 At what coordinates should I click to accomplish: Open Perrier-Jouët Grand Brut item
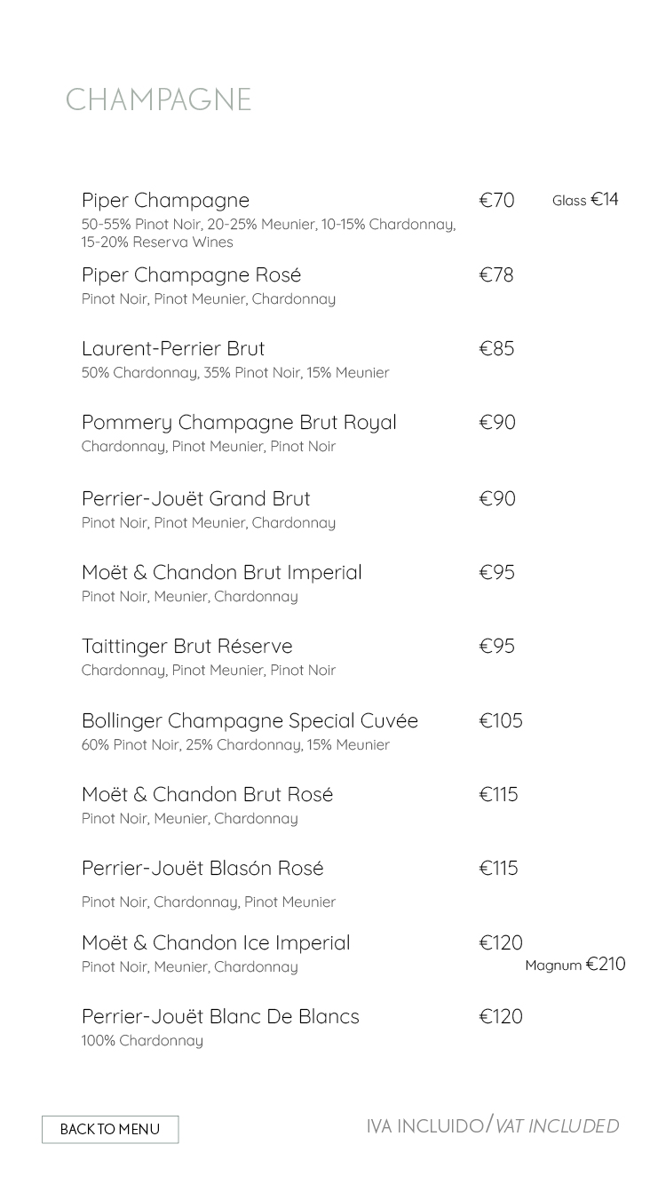196,498
